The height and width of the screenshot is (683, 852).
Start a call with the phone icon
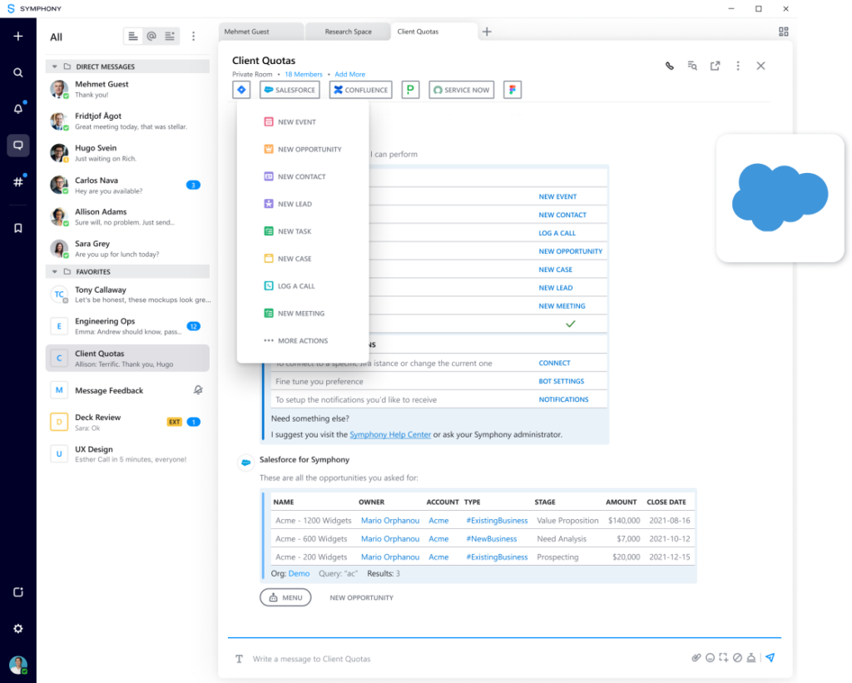coord(669,67)
